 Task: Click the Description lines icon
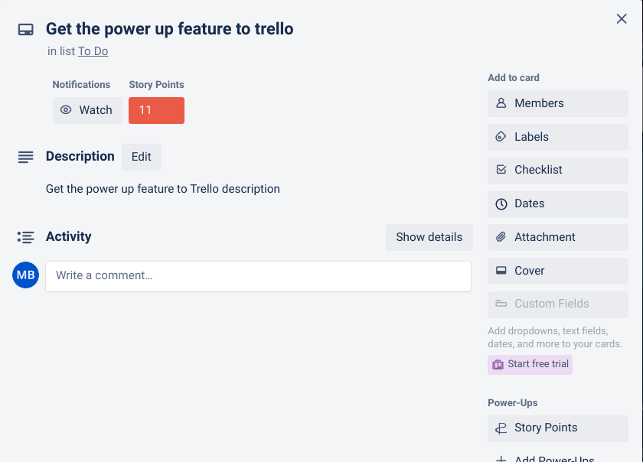(x=25, y=157)
